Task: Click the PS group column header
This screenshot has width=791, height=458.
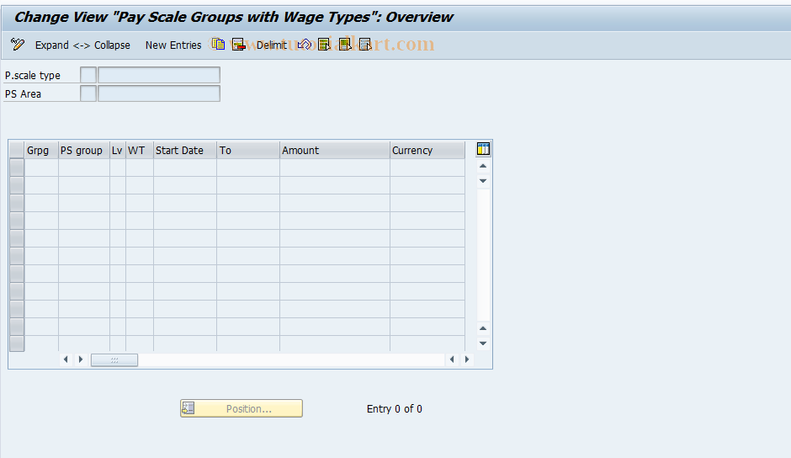Action: pyautogui.click(x=84, y=151)
